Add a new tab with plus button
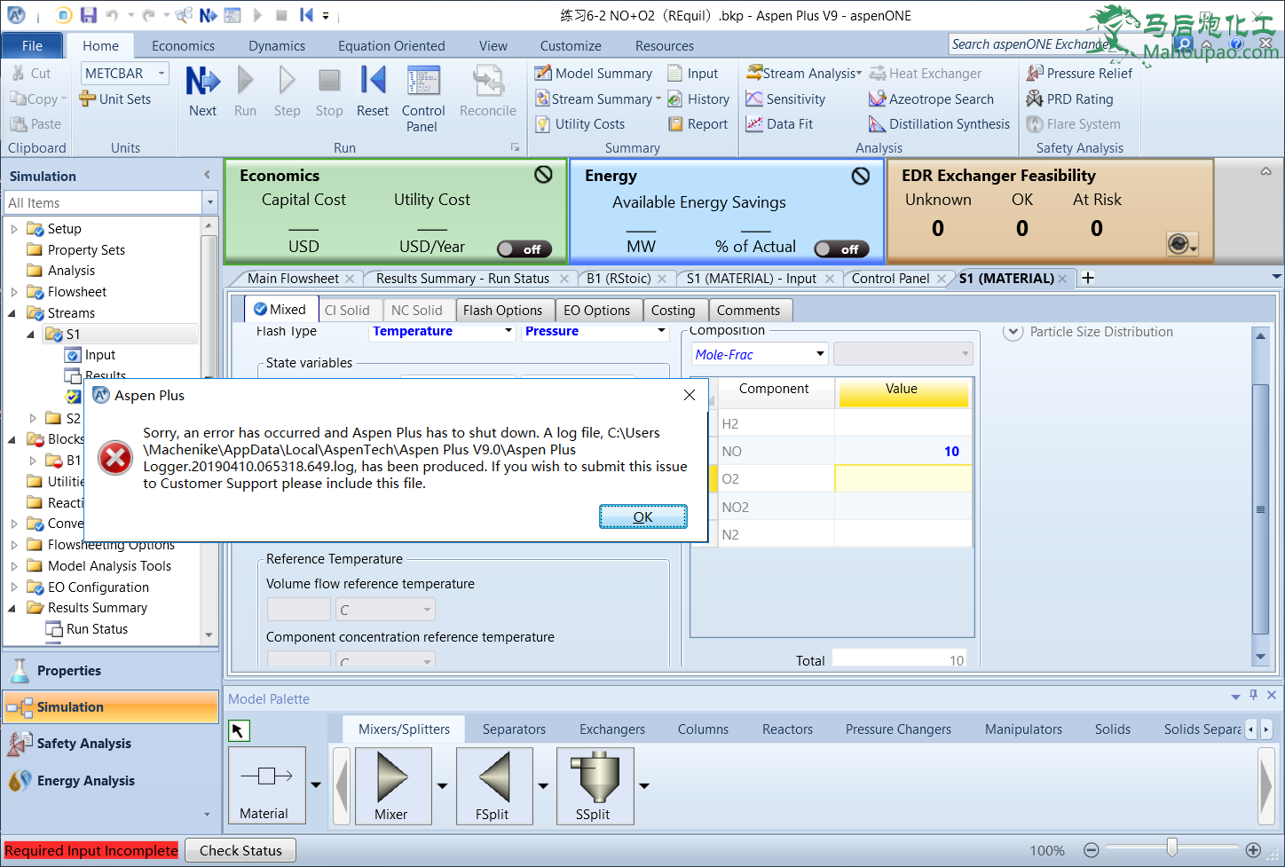Screen dimensions: 1285x867 pos(1088,278)
